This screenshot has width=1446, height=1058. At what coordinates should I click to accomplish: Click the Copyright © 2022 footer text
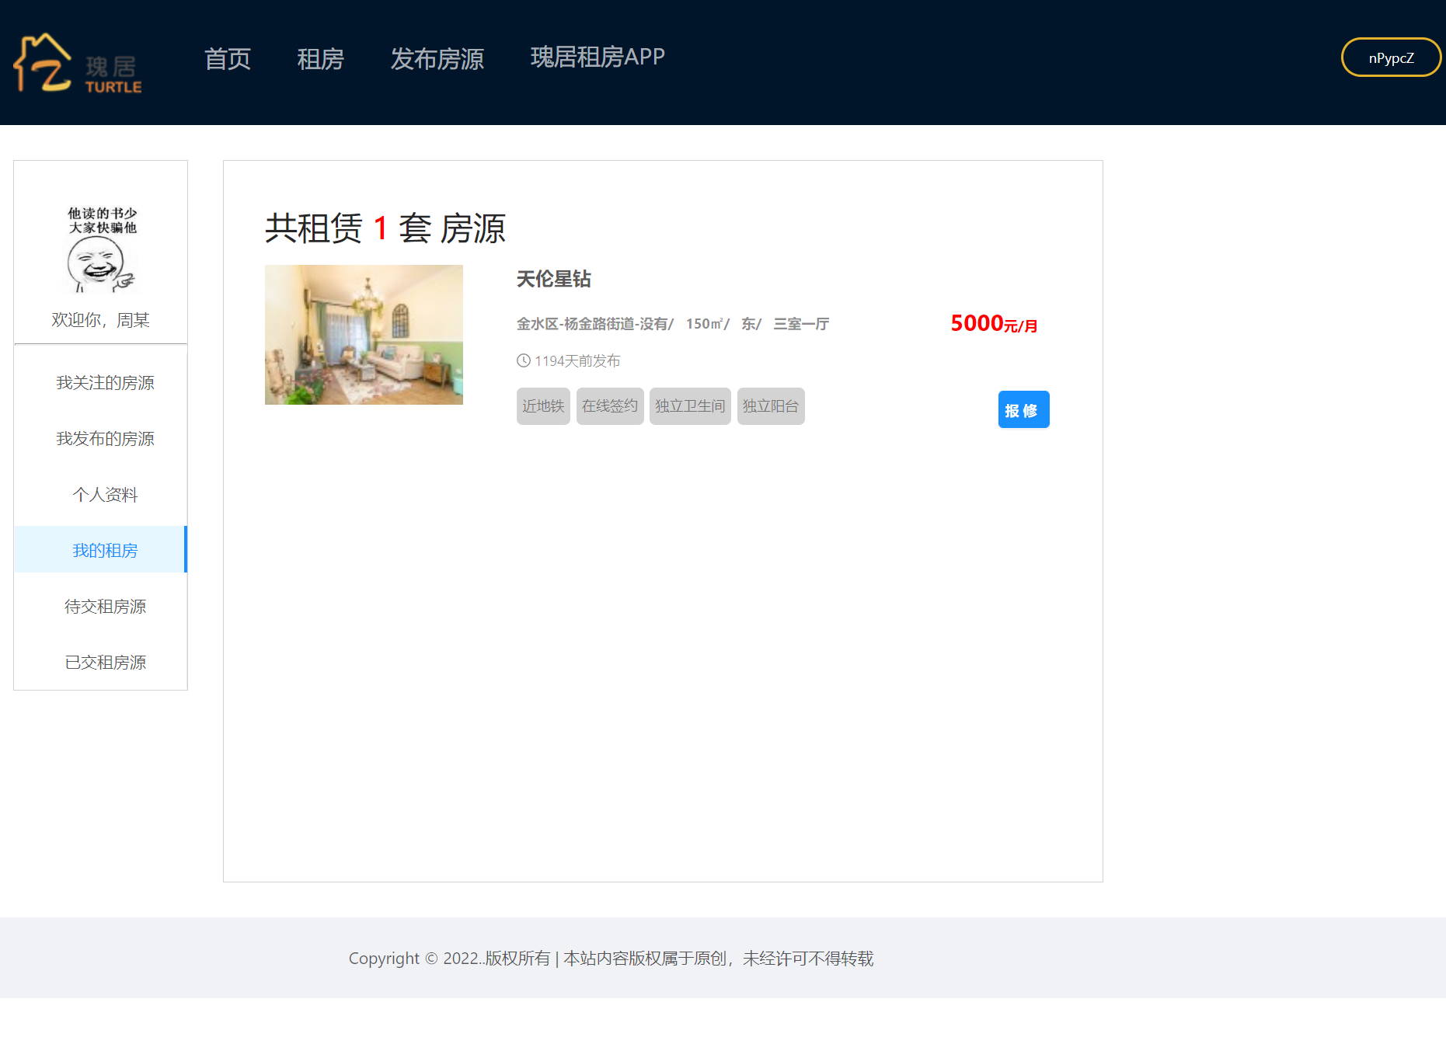(x=611, y=959)
